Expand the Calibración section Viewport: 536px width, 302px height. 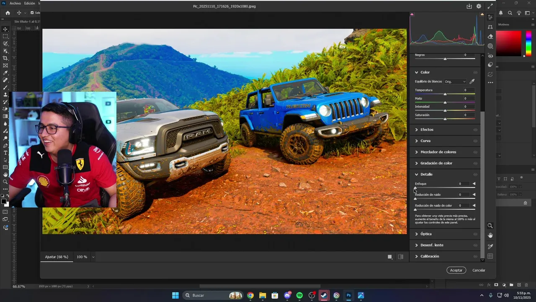pyautogui.click(x=416, y=256)
